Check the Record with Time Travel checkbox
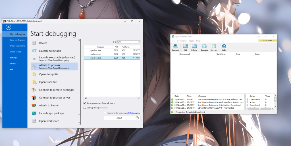Viewport: 291px width, 146px height. pyautogui.click(x=105, y=113)
